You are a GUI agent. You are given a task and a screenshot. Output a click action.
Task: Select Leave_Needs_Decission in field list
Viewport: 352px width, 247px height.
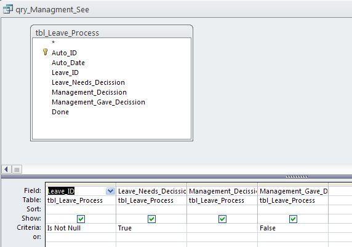pyautogui.click(x=88, y=82)
